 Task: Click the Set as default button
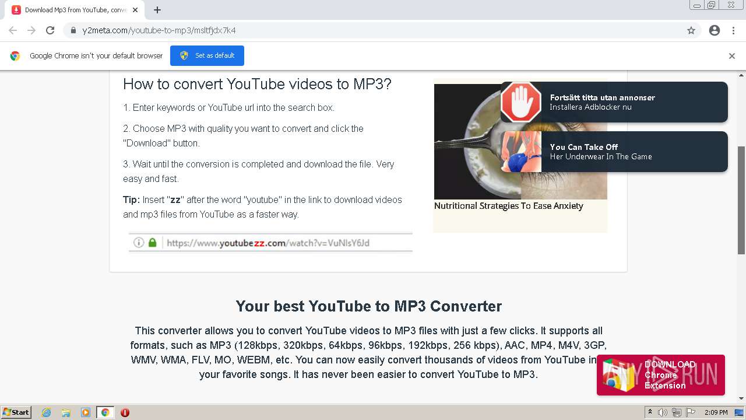click(207, 55)
